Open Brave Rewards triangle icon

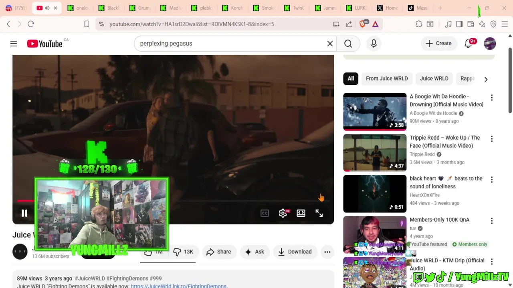click(x=376, y=24)
